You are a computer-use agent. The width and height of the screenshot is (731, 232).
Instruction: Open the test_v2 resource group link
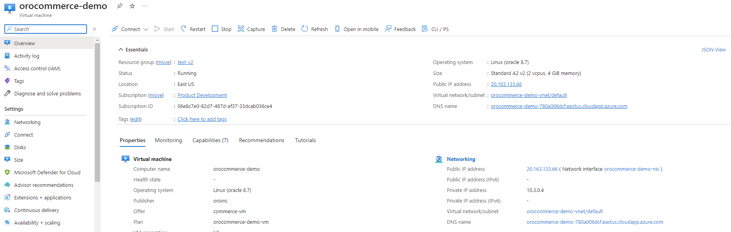click(x=185, y=62)
